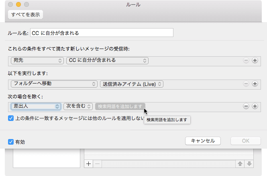The height and width of the screenshot is (176, 267).
Task: Click the move-down arrow below the rules list
Action: pos(249,164)
